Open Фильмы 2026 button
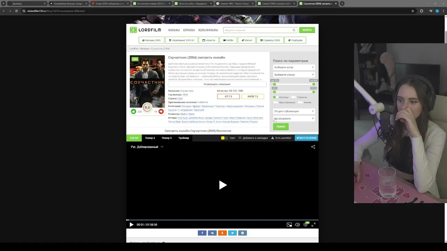Image resolution: width=447 pixels, height=251 pixels. pos(151,40)
